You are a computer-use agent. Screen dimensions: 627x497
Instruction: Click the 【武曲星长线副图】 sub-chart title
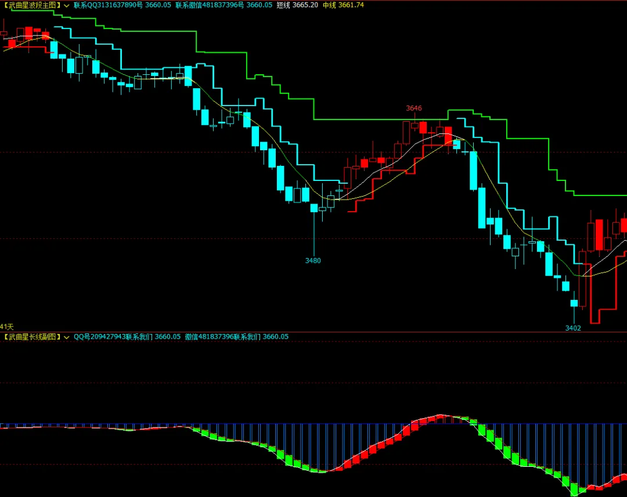pyautogui.click(x=31, y=337)
